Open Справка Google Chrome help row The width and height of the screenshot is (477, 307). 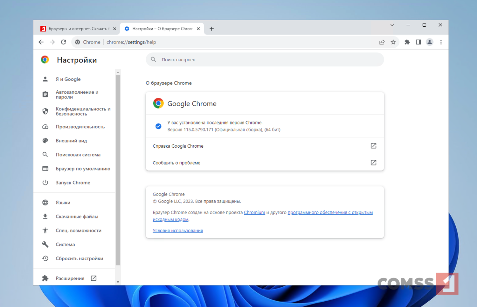tap(265, 146)
